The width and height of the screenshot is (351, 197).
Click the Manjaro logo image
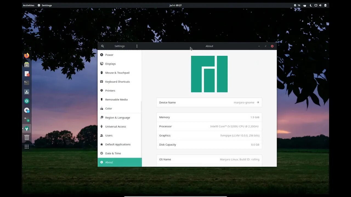pos(209,74)
